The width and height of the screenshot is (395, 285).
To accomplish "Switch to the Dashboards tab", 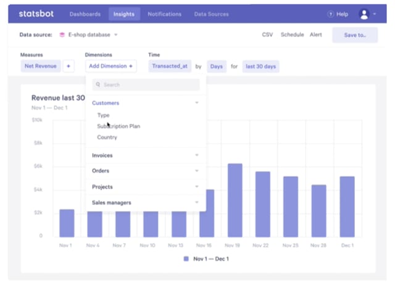I will [85, 14].
